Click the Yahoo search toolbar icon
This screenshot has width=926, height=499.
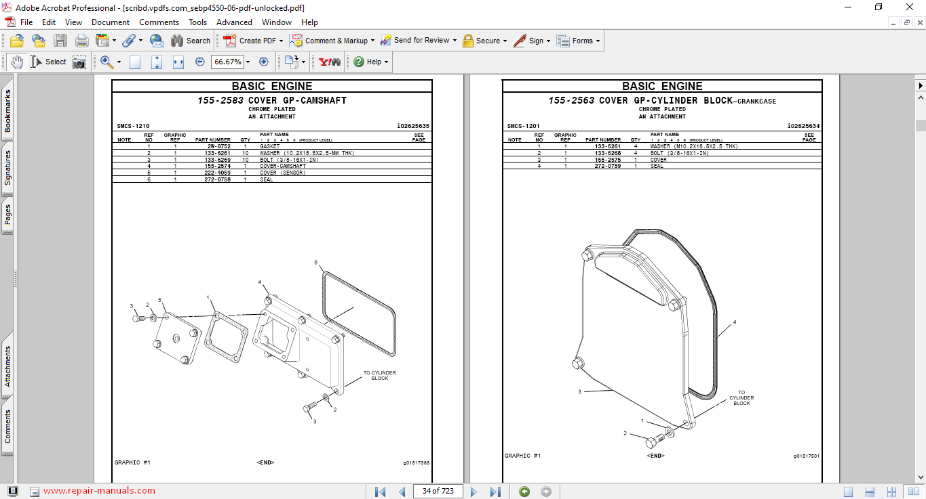coord(330,62)
